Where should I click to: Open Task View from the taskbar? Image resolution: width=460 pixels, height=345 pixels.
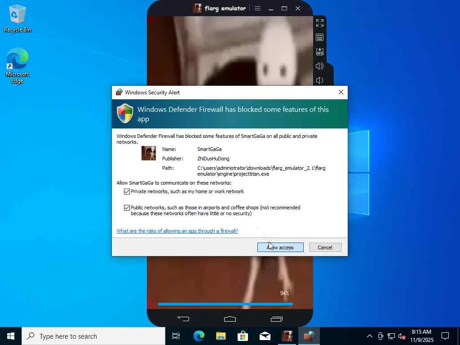pos(176,336)
